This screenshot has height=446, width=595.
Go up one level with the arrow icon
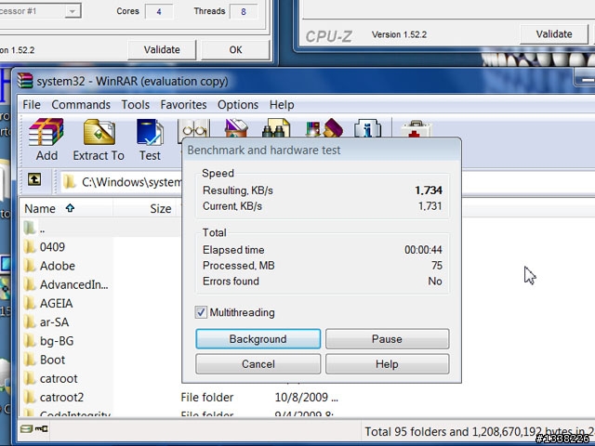point(34,179)
